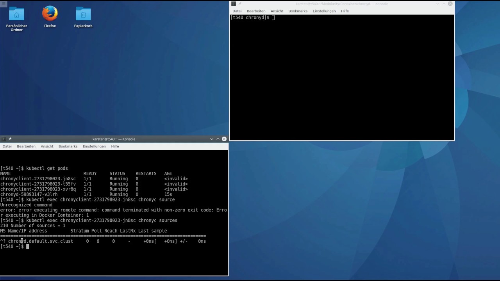500x281 pixels.
Task: Open Bearbeiten menu in chronyd Konsole window
Action: pyautogui.click(x=256, y=11)
